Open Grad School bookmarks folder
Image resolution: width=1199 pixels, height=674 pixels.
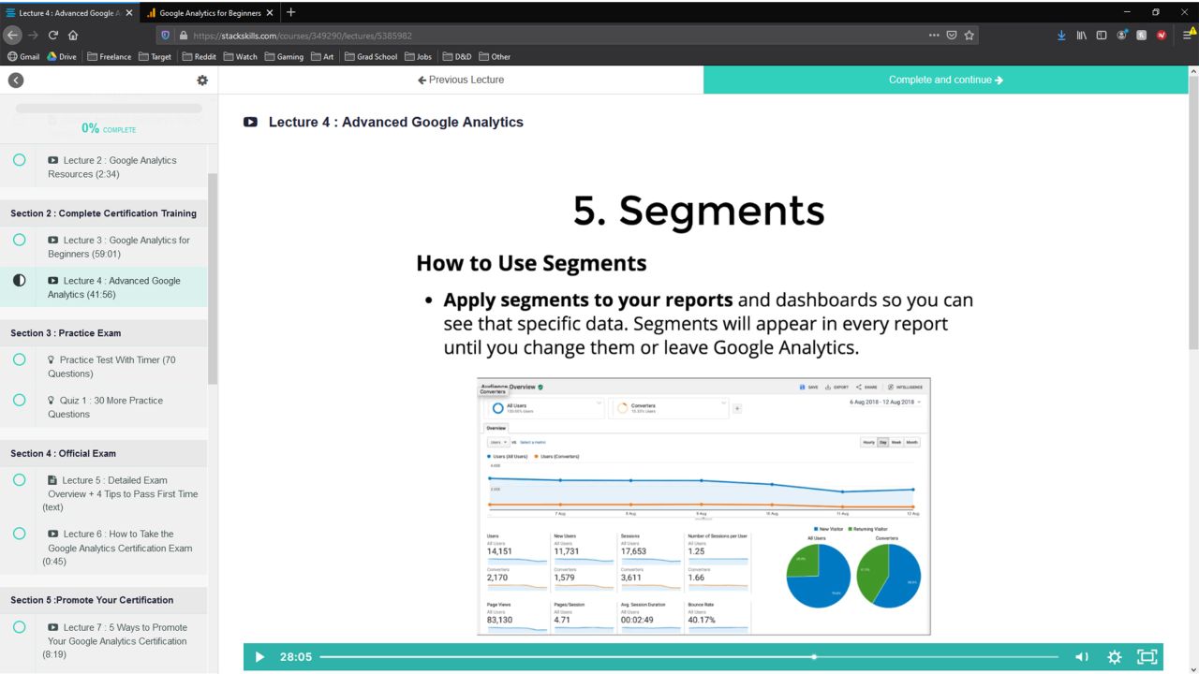[370, 56]
